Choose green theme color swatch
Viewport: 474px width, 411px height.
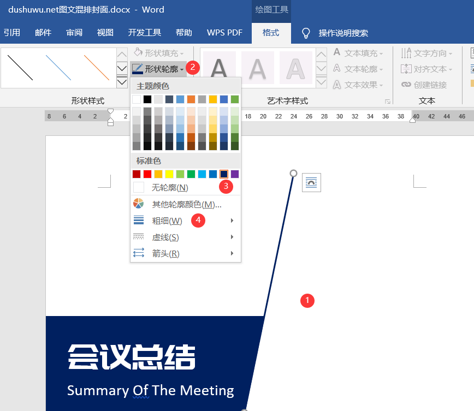point(235,99)
